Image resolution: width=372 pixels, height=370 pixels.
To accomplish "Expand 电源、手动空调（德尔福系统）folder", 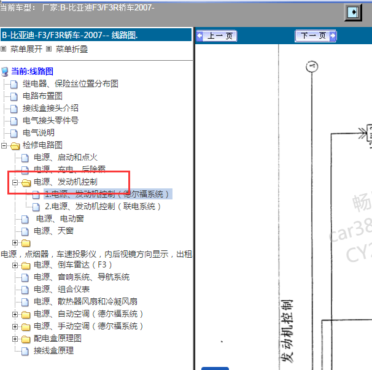I will [15, 327].
